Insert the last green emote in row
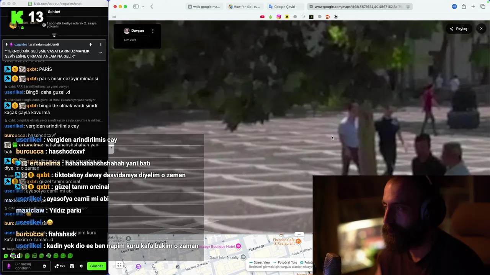The image size is (490, 275). click(70, 256)
